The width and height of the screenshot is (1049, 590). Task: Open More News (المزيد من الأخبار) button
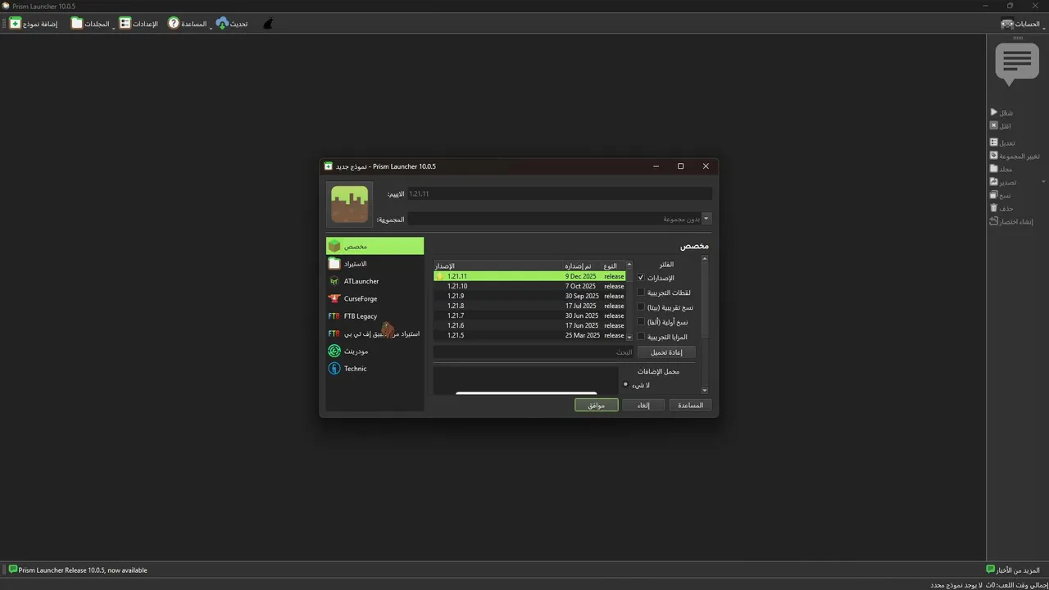(x=1013, y=570)
